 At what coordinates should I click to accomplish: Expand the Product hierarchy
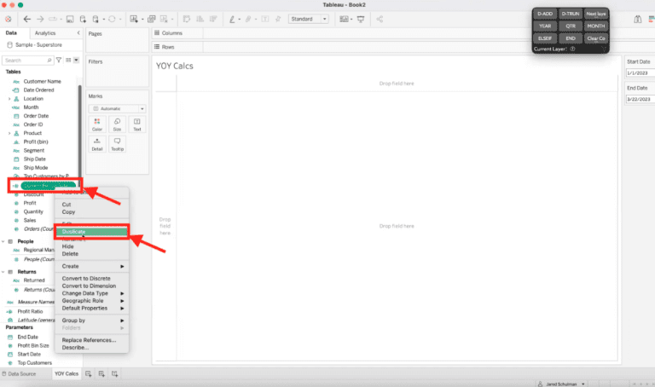point(9,133)
